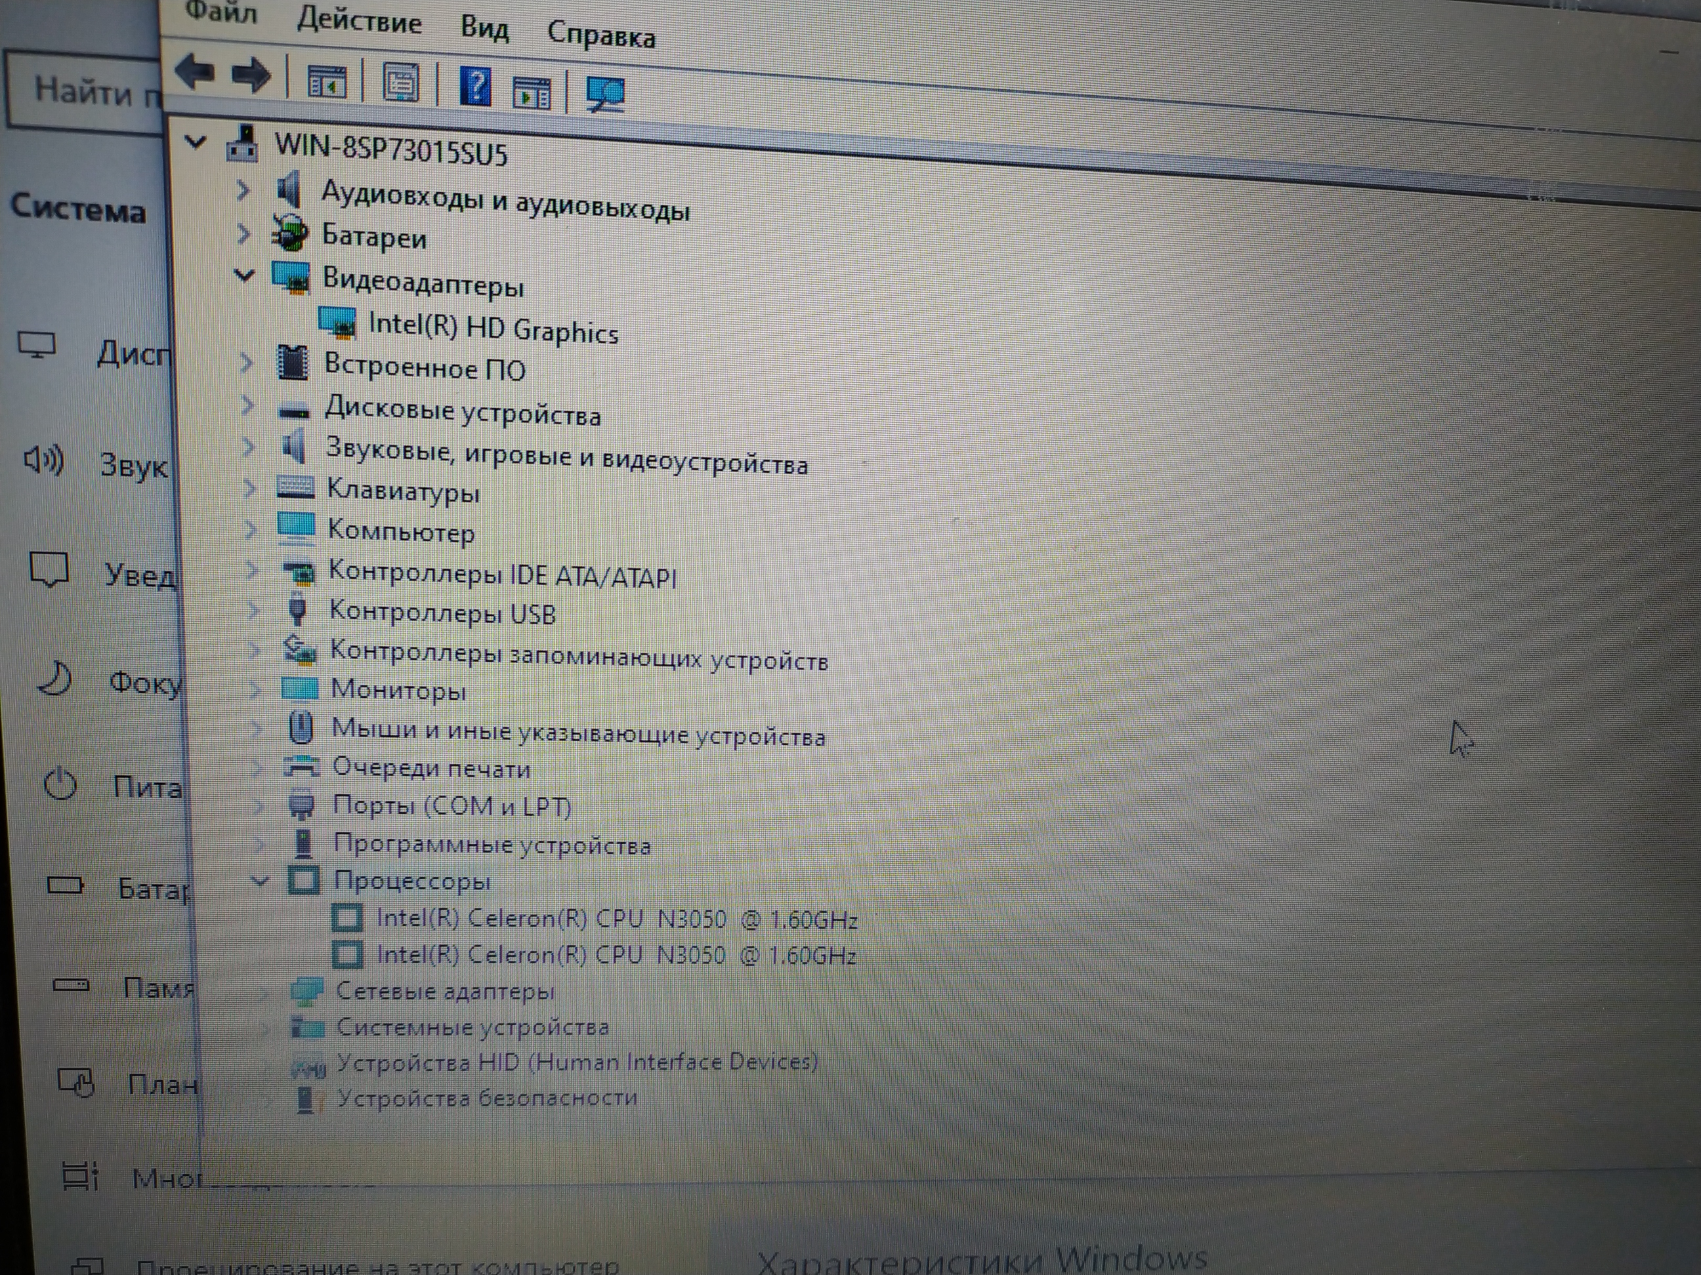Screen dimensions: 1701x1275
Task: Click the Найти search field in Settings window
Action: tap(85, 94)
